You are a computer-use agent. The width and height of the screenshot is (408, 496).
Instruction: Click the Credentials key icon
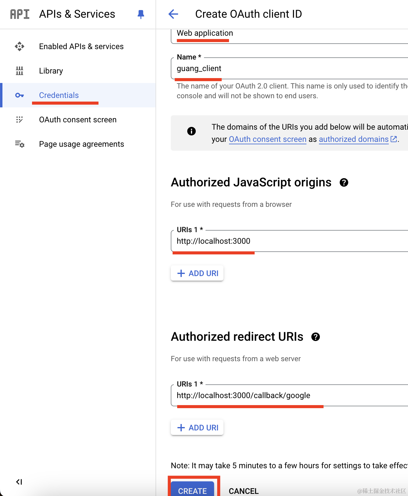(20, 95)
